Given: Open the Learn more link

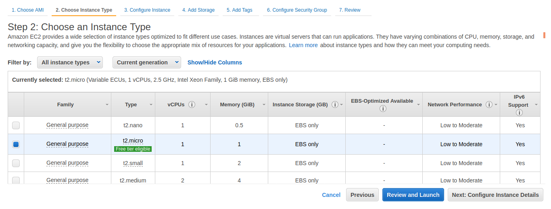Looking at the screenshot, I should click(x=303, y=45).
